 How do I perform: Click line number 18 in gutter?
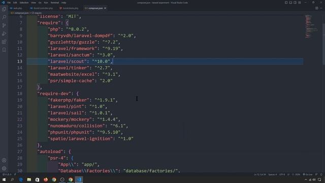coord(20,94)
